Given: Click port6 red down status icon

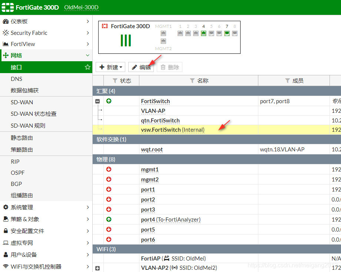Looking at the screenshot, I should click(x=109, y=239).
